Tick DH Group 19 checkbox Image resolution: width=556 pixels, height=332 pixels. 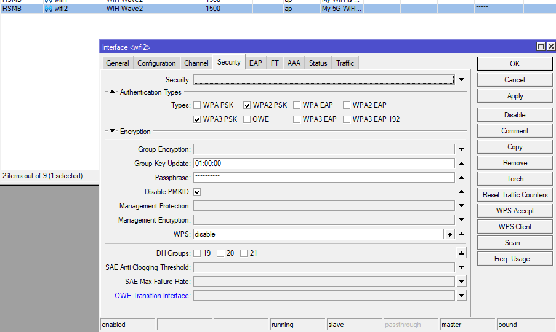coord(197,253)
